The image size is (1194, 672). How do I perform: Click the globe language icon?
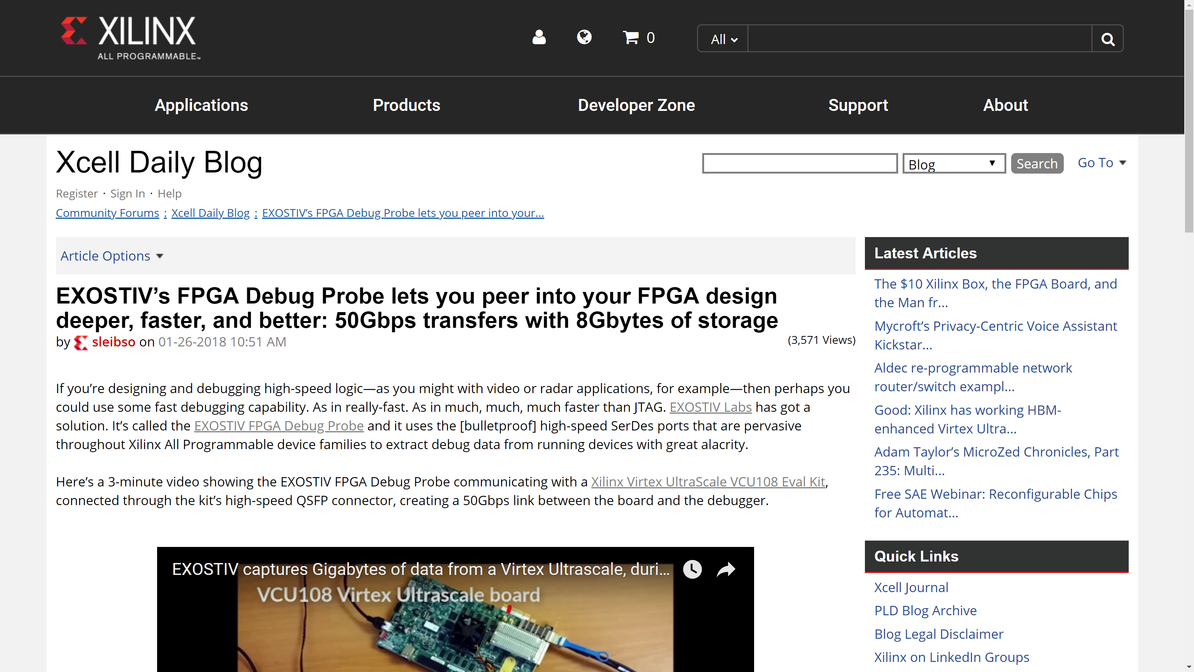[x=584, y=37]
